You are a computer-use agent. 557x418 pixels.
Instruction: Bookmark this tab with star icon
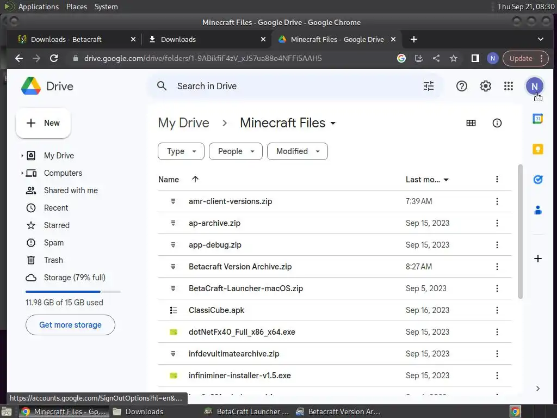[x=453, y=58]
